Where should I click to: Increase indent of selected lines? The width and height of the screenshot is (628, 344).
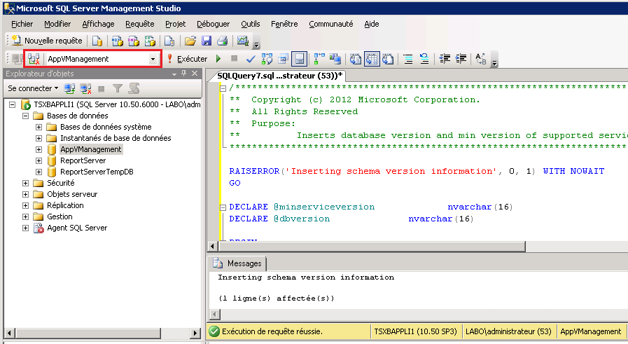point(461,59)
